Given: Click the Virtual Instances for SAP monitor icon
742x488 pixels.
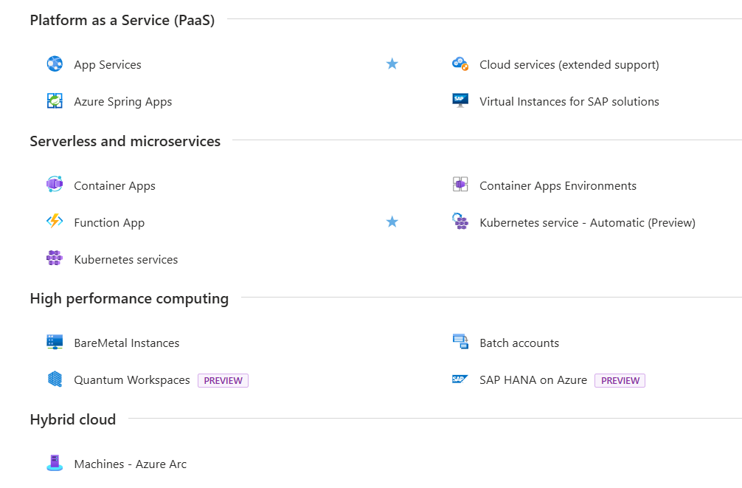Looking at the screenshot, I should pos(460,100).
